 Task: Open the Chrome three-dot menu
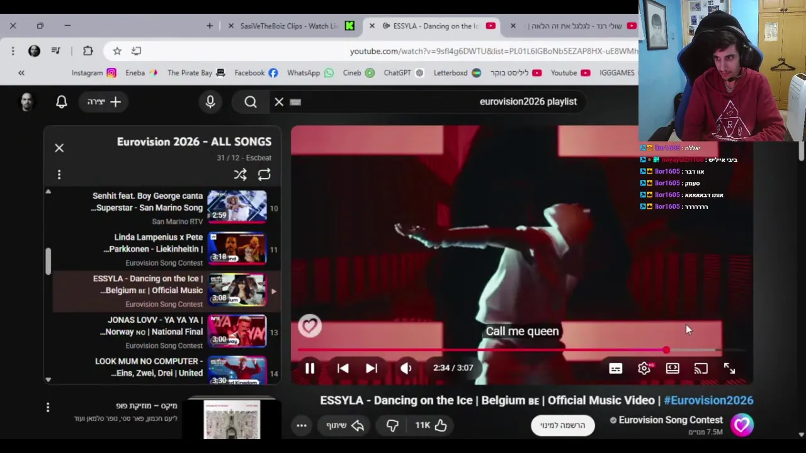coord(13,51)
